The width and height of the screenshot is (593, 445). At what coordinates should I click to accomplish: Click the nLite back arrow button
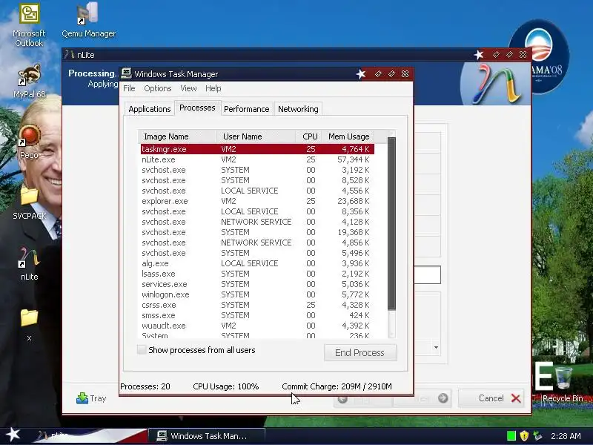[x=363, y=398]
